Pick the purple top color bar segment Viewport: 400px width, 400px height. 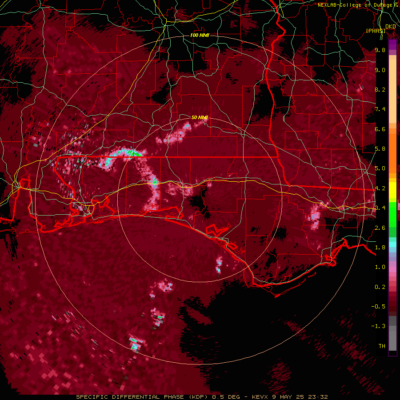tap(392, 44)
